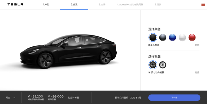This screenshot has height=104, width=207.
Task: Click the ¥499,000 实际价格 amount
Action: coord(55,97)
